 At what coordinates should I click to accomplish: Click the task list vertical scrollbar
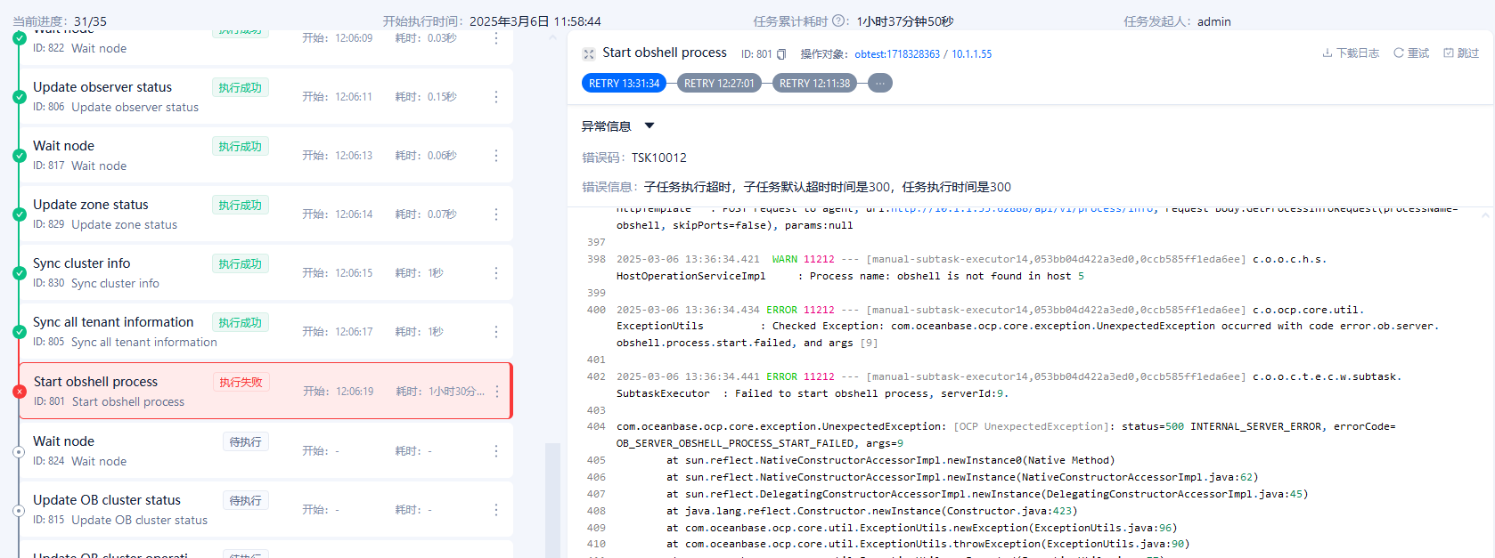[552, 498]
